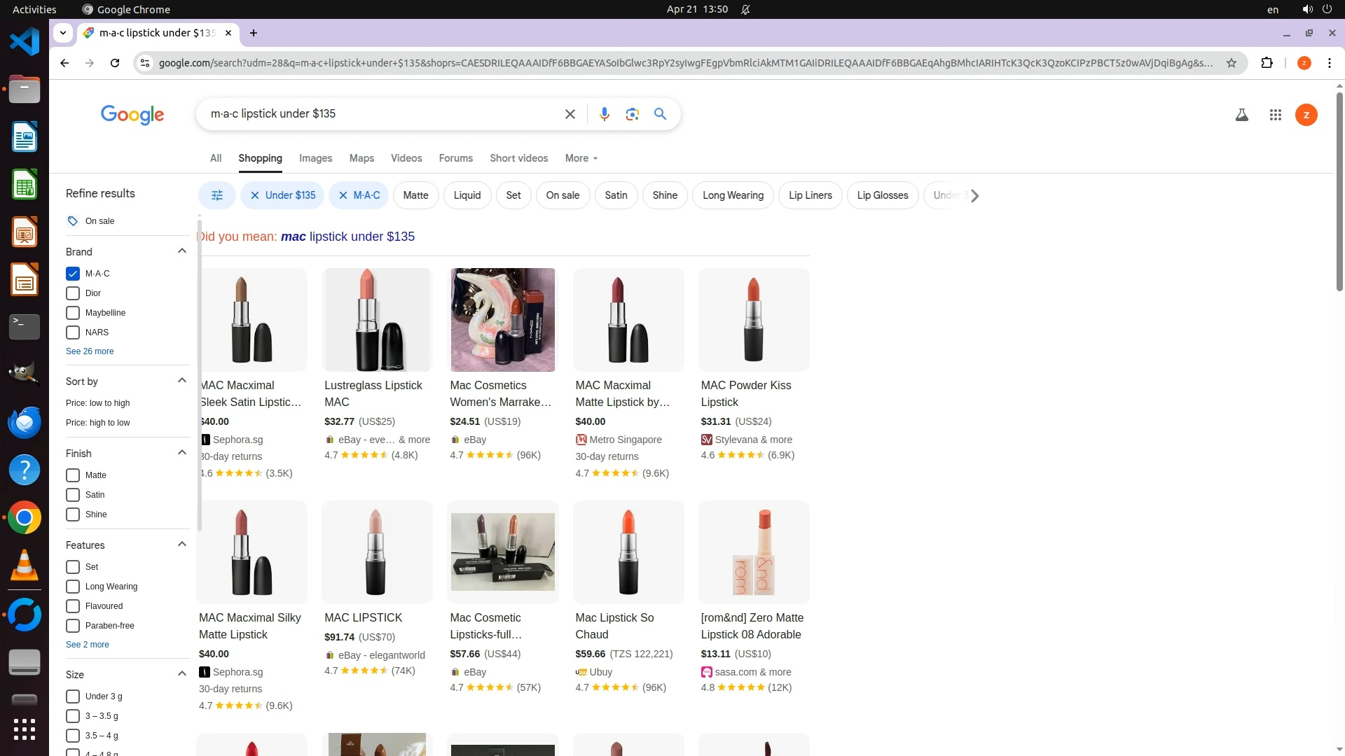
Task: Bookmark this page with the star
Action: (x=1231, y=63)
